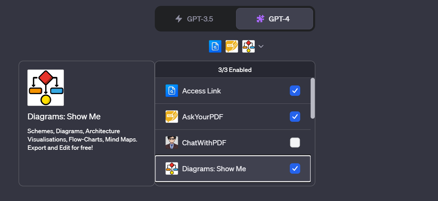The width and height of the screenshot is (438, 201).
Task: Disable the AskYourPDF plugin checkbox
Action: click(x=295, y=117)
